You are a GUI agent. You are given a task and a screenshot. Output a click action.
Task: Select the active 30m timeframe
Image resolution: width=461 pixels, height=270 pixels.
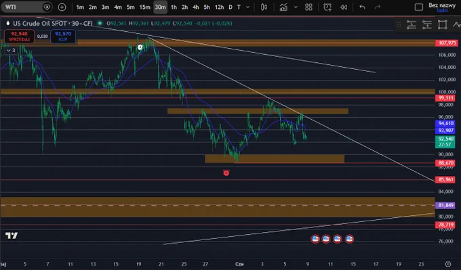(160, 7)
